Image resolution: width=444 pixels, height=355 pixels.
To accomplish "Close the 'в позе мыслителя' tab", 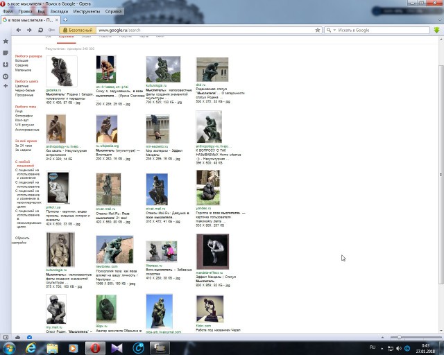I will pyautogui.click(x=57, y=20).
